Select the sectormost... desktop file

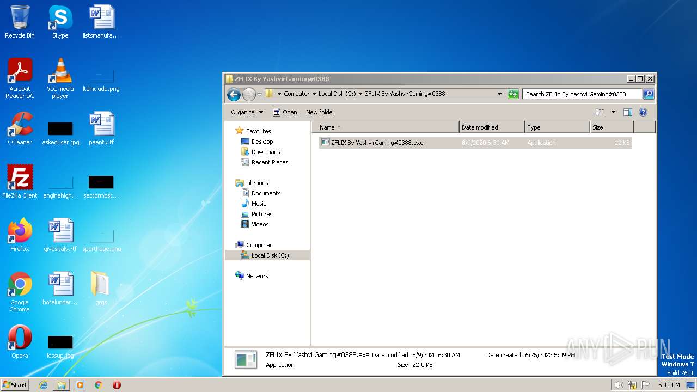[x=101, y=186]
